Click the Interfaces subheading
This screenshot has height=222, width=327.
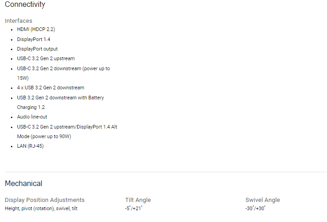[x=18, y=21]
